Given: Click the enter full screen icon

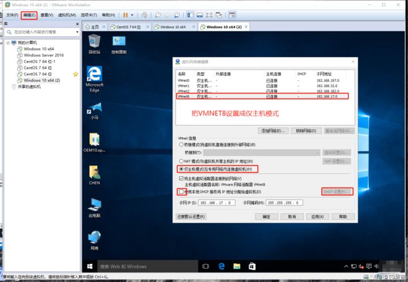Looking at the screenshot, I should click(209, 15).
